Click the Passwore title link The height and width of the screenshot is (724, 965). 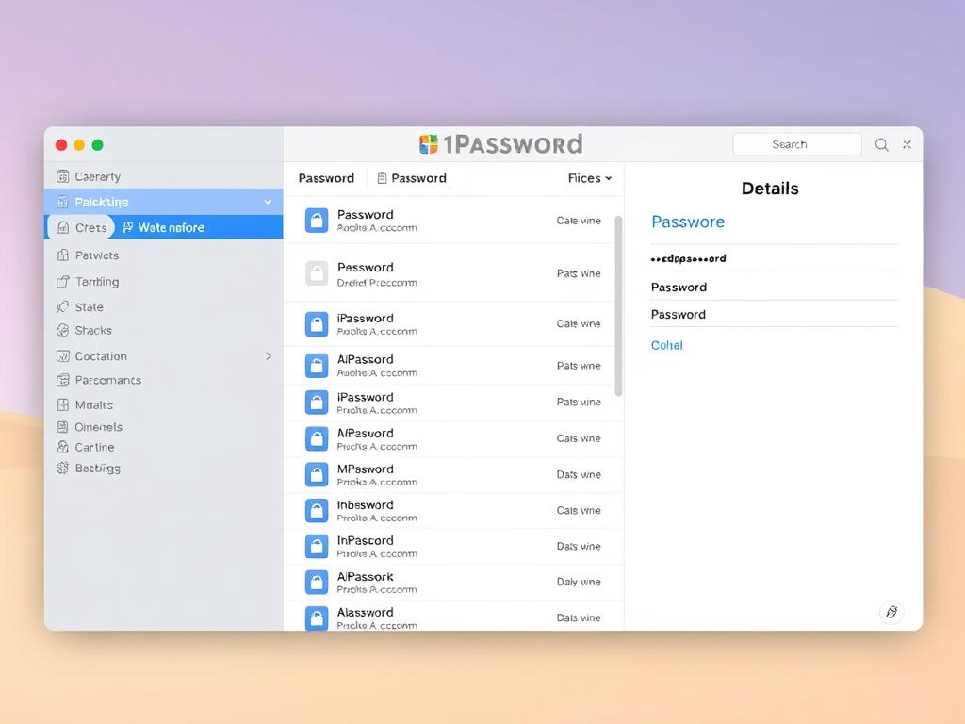point(687,222)
